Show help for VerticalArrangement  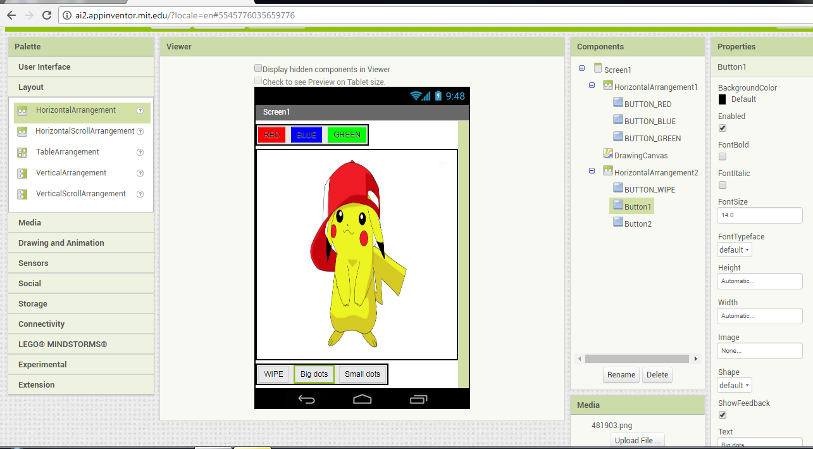coord(140,173)
